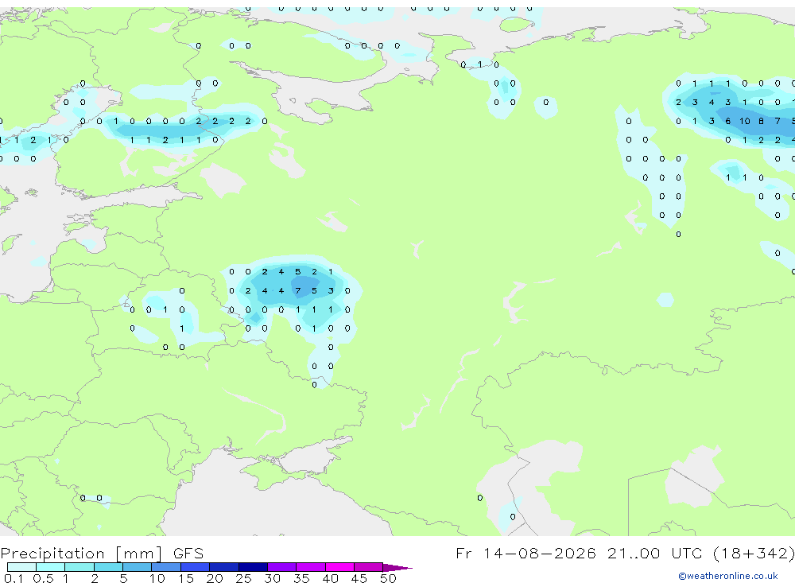
Task: Click legend scale label 30
Action: 272,578
